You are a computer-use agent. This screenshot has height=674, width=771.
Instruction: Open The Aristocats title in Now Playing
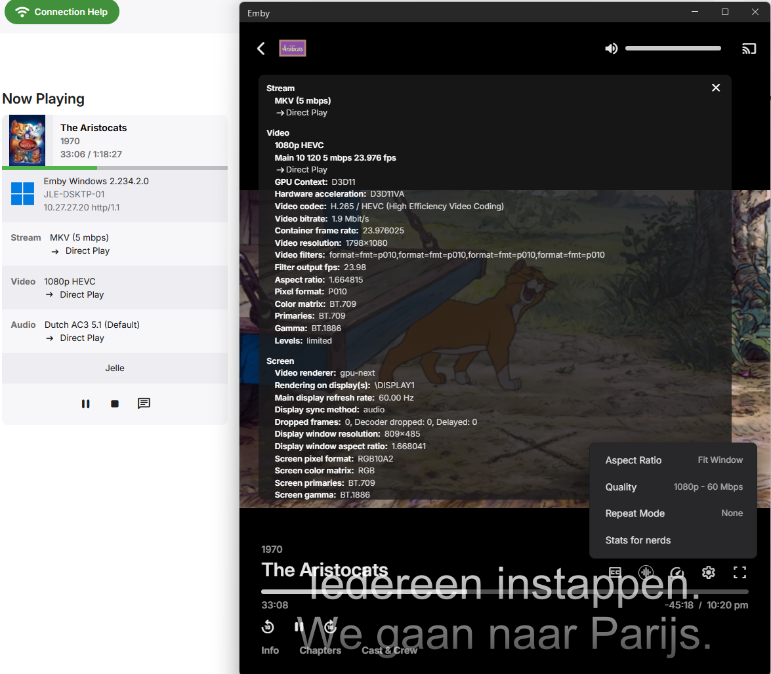tap(93, 128)
